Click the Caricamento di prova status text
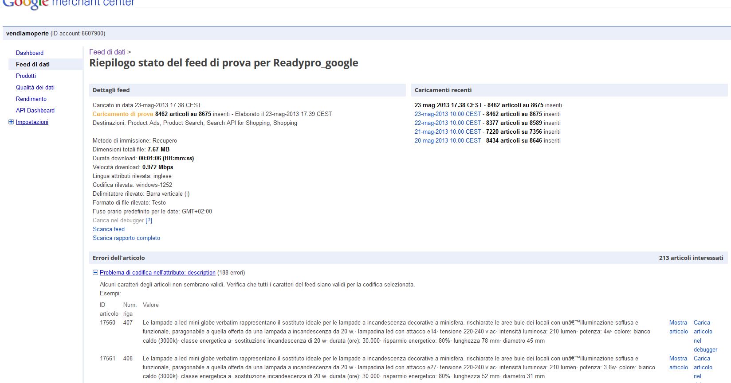Screen dimensions: 731x383 point(123,114)
